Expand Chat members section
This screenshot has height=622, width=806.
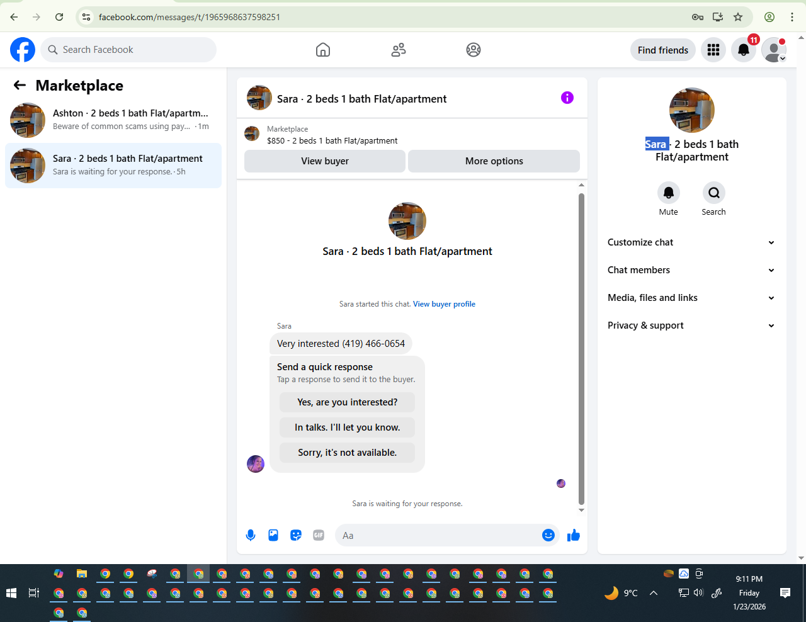click(691, 270)
